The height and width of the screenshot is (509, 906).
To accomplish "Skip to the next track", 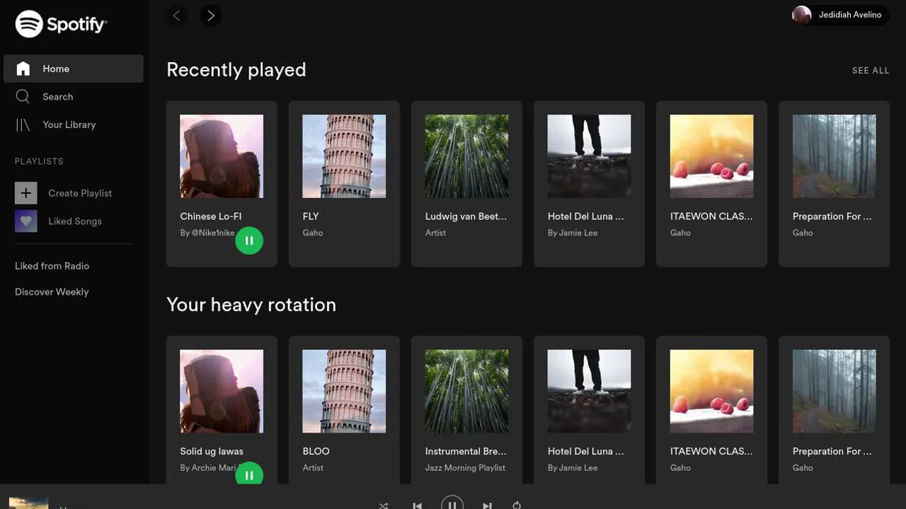I will (487, 505).
